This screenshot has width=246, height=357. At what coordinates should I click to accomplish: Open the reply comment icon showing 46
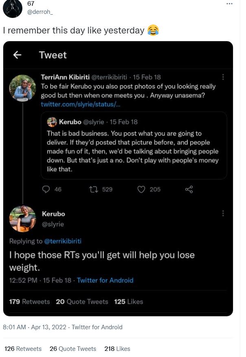click(x=46, y=189)
